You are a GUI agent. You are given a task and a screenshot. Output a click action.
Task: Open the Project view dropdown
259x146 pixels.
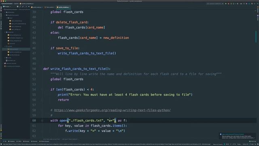coord(7,6)
